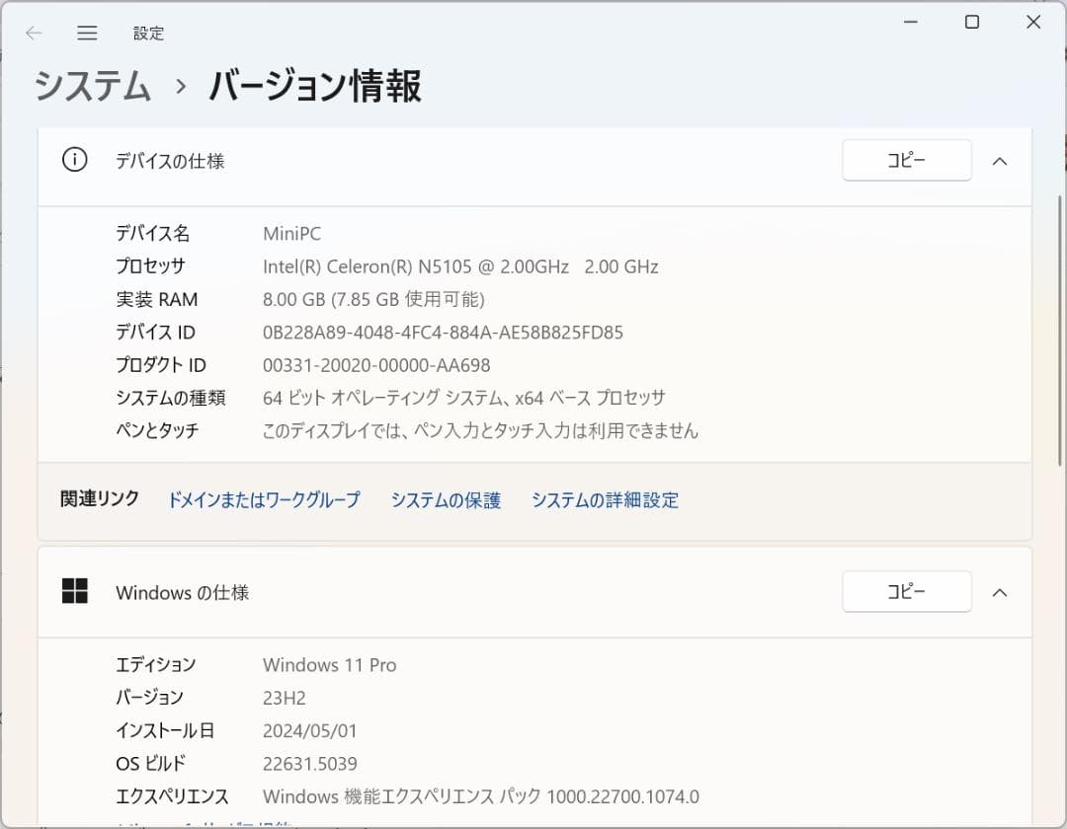Open the navigation pane via hamburger icon
1067x829 pixels.
coord(87,32)
